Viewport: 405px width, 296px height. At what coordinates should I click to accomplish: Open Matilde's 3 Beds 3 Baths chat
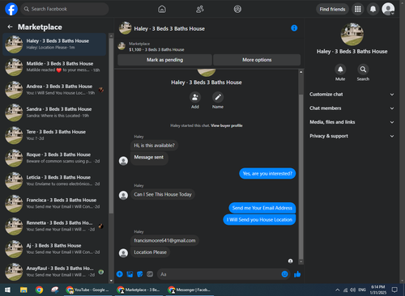tap(54, 67)
